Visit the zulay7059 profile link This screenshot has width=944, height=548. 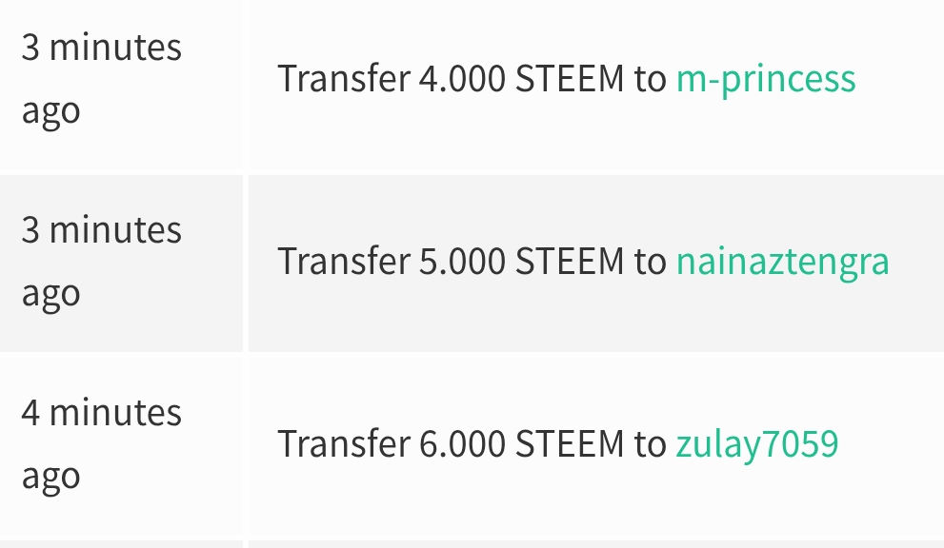tap(756, 444)
